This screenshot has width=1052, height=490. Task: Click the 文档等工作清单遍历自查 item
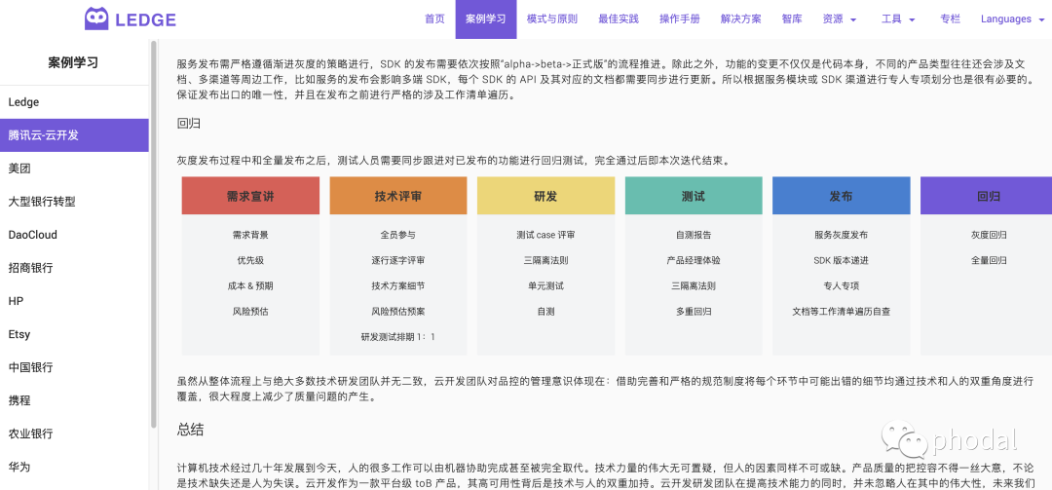841,312
